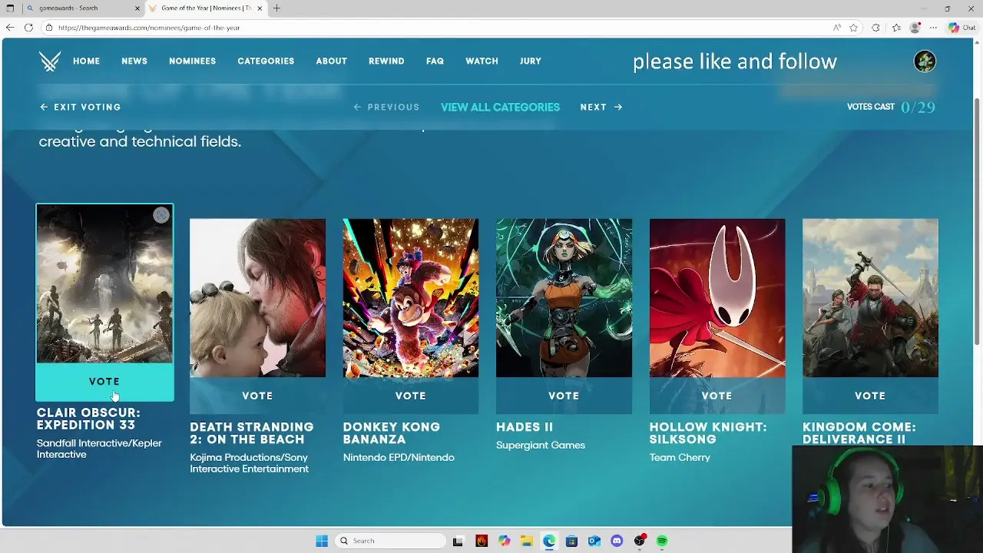This screenshot has width=983, height=553.
Task: Open ABOUT in site navigation
Action: [332, 61]
